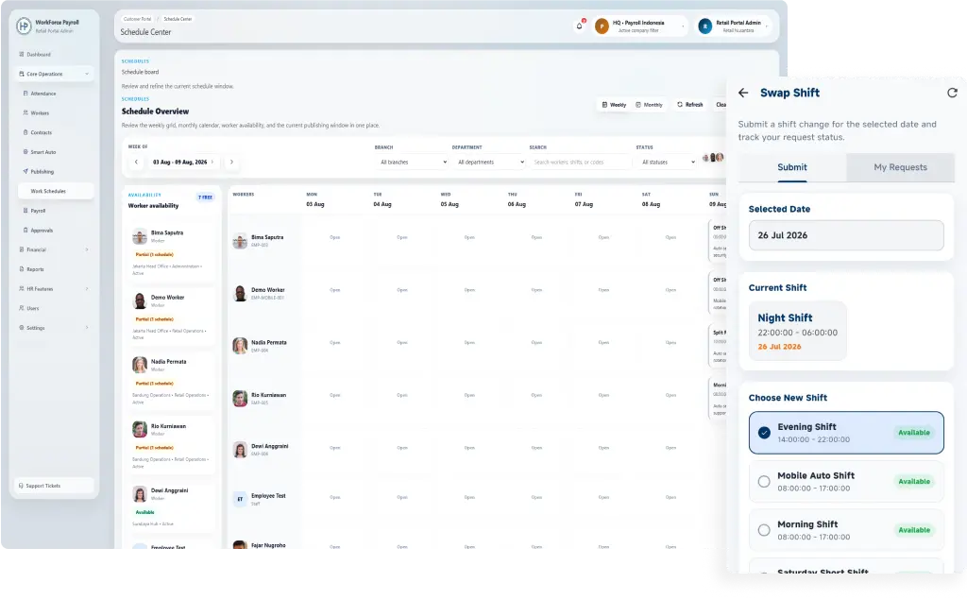Open the notifications bell

pyautogui.click(x=579, y=26)
